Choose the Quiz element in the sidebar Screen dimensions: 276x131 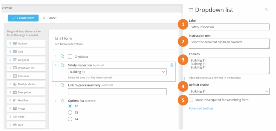pyautogui.click(x=26, y=125)
